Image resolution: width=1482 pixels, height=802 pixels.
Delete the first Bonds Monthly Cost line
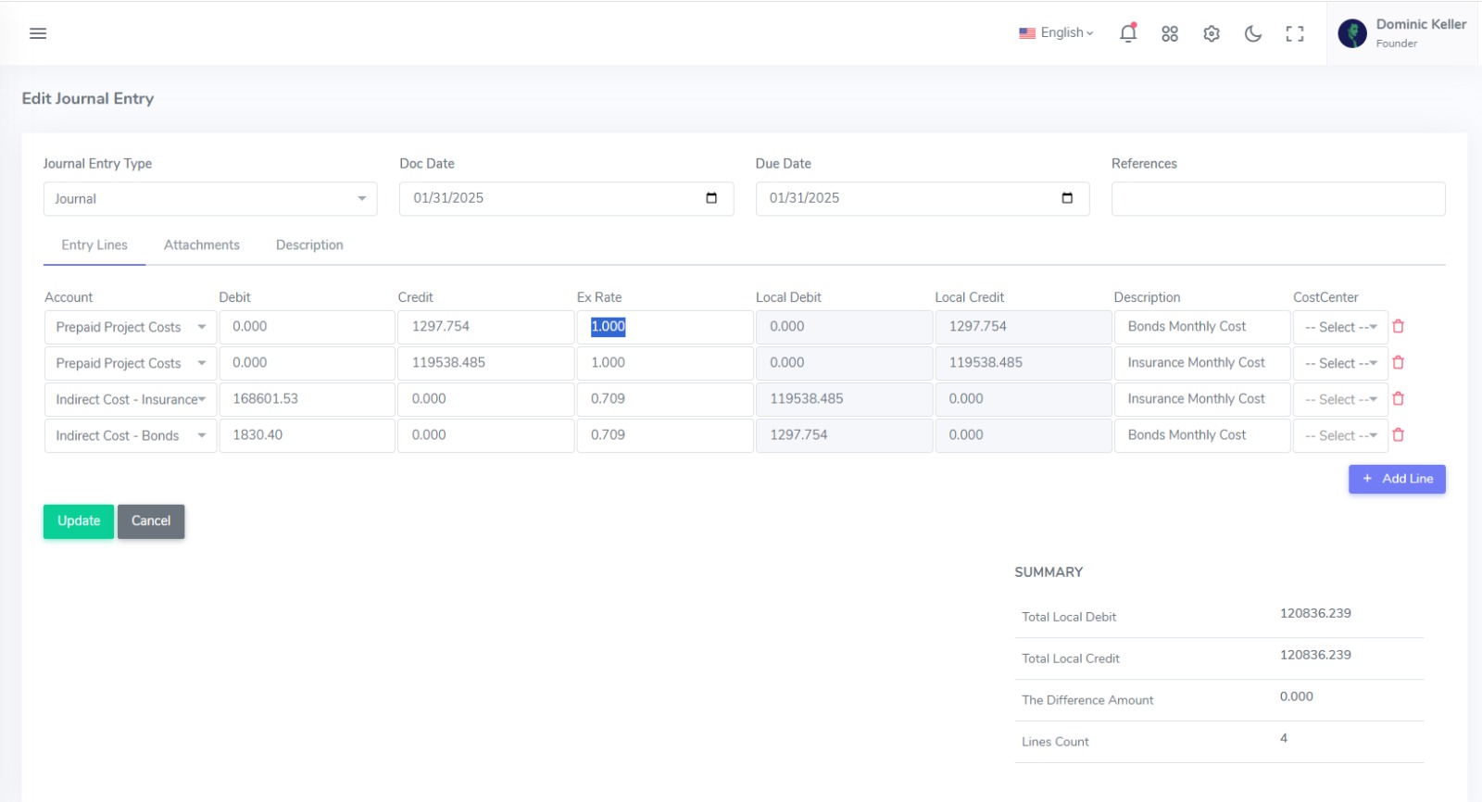point(1399,327)
